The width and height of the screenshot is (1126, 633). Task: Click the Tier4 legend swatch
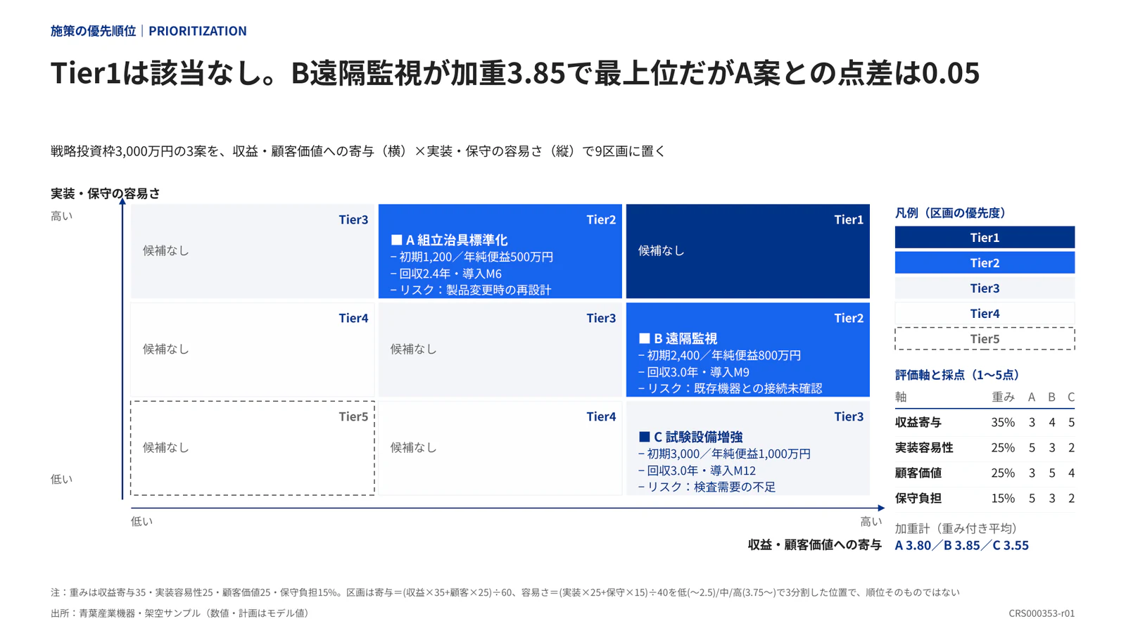[x=985, y=313]
